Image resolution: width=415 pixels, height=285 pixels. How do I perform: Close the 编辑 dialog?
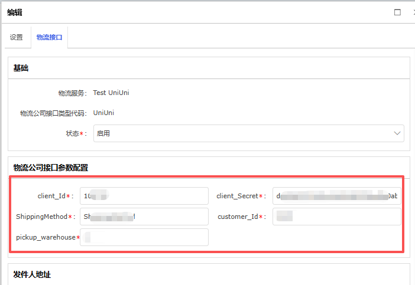(412, 12)
